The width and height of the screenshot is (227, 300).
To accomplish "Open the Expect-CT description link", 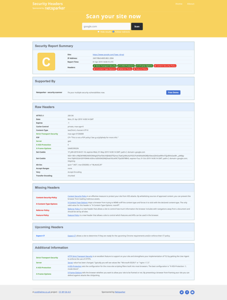I will coord(72,235).
